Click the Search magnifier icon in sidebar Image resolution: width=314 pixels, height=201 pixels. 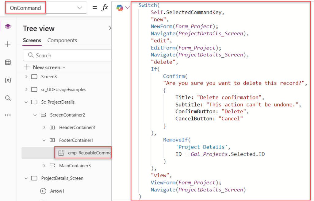click(x=8, y=98)
